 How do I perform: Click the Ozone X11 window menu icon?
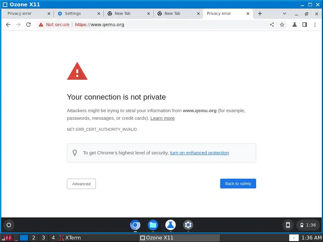point(5,4)
